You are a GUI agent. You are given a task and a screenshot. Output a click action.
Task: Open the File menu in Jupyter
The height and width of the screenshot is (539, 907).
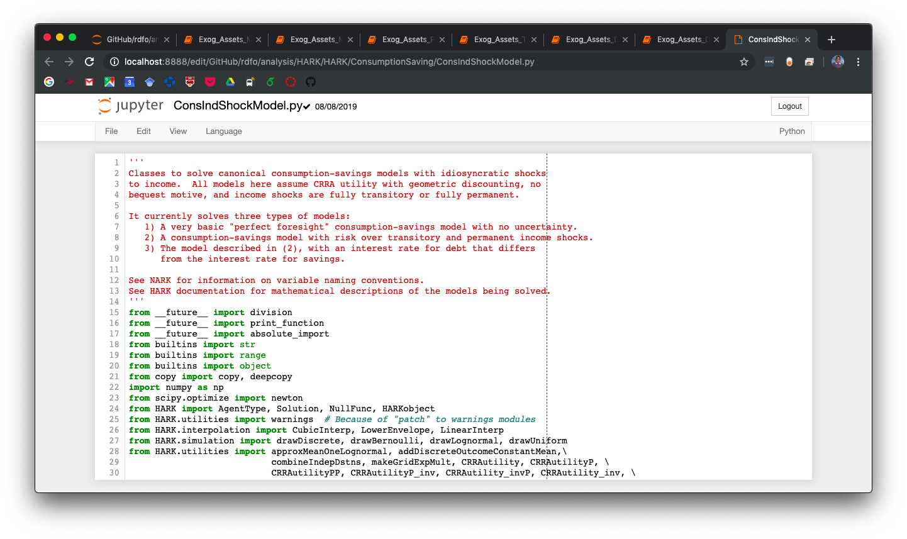tap(111, 131)
